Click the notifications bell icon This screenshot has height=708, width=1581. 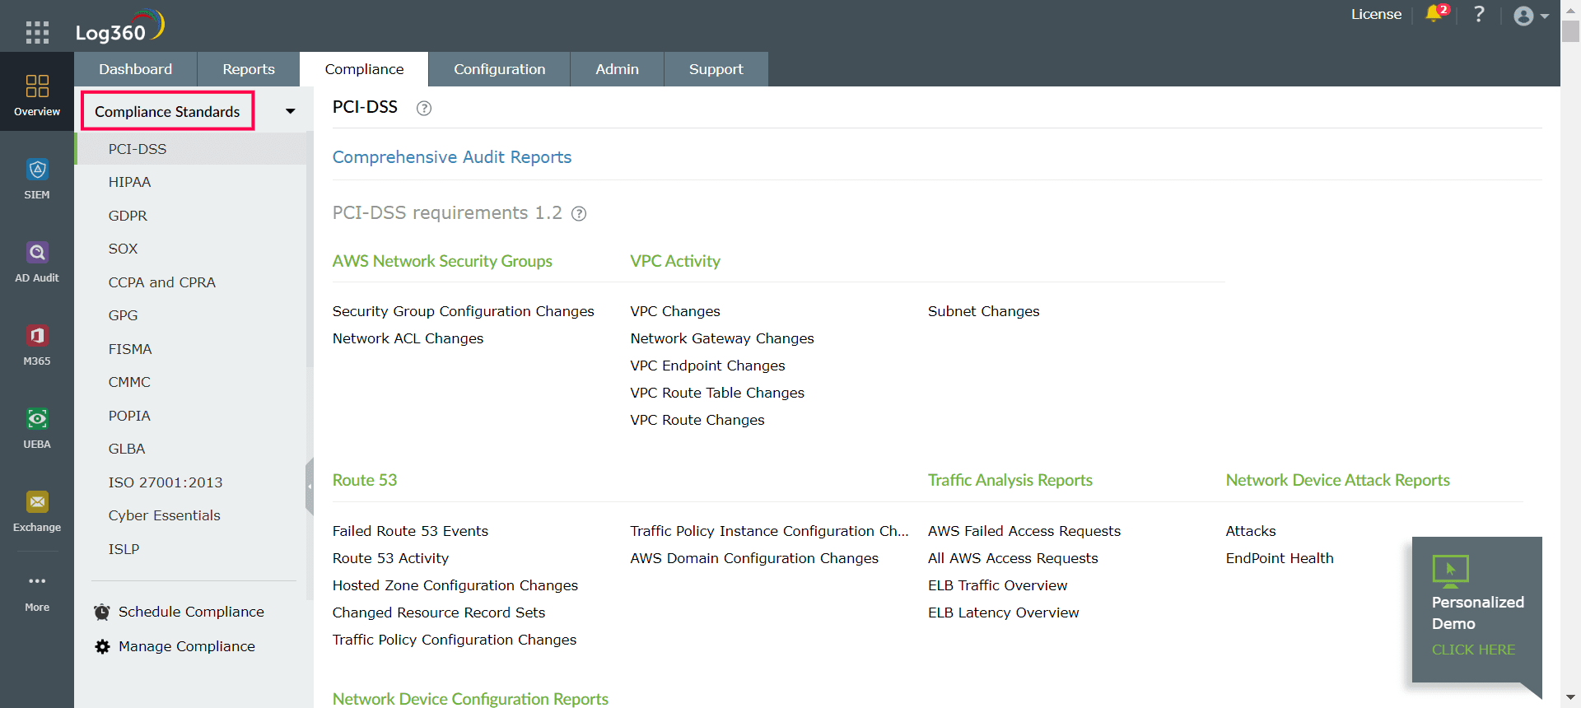tap(1434, 14)
